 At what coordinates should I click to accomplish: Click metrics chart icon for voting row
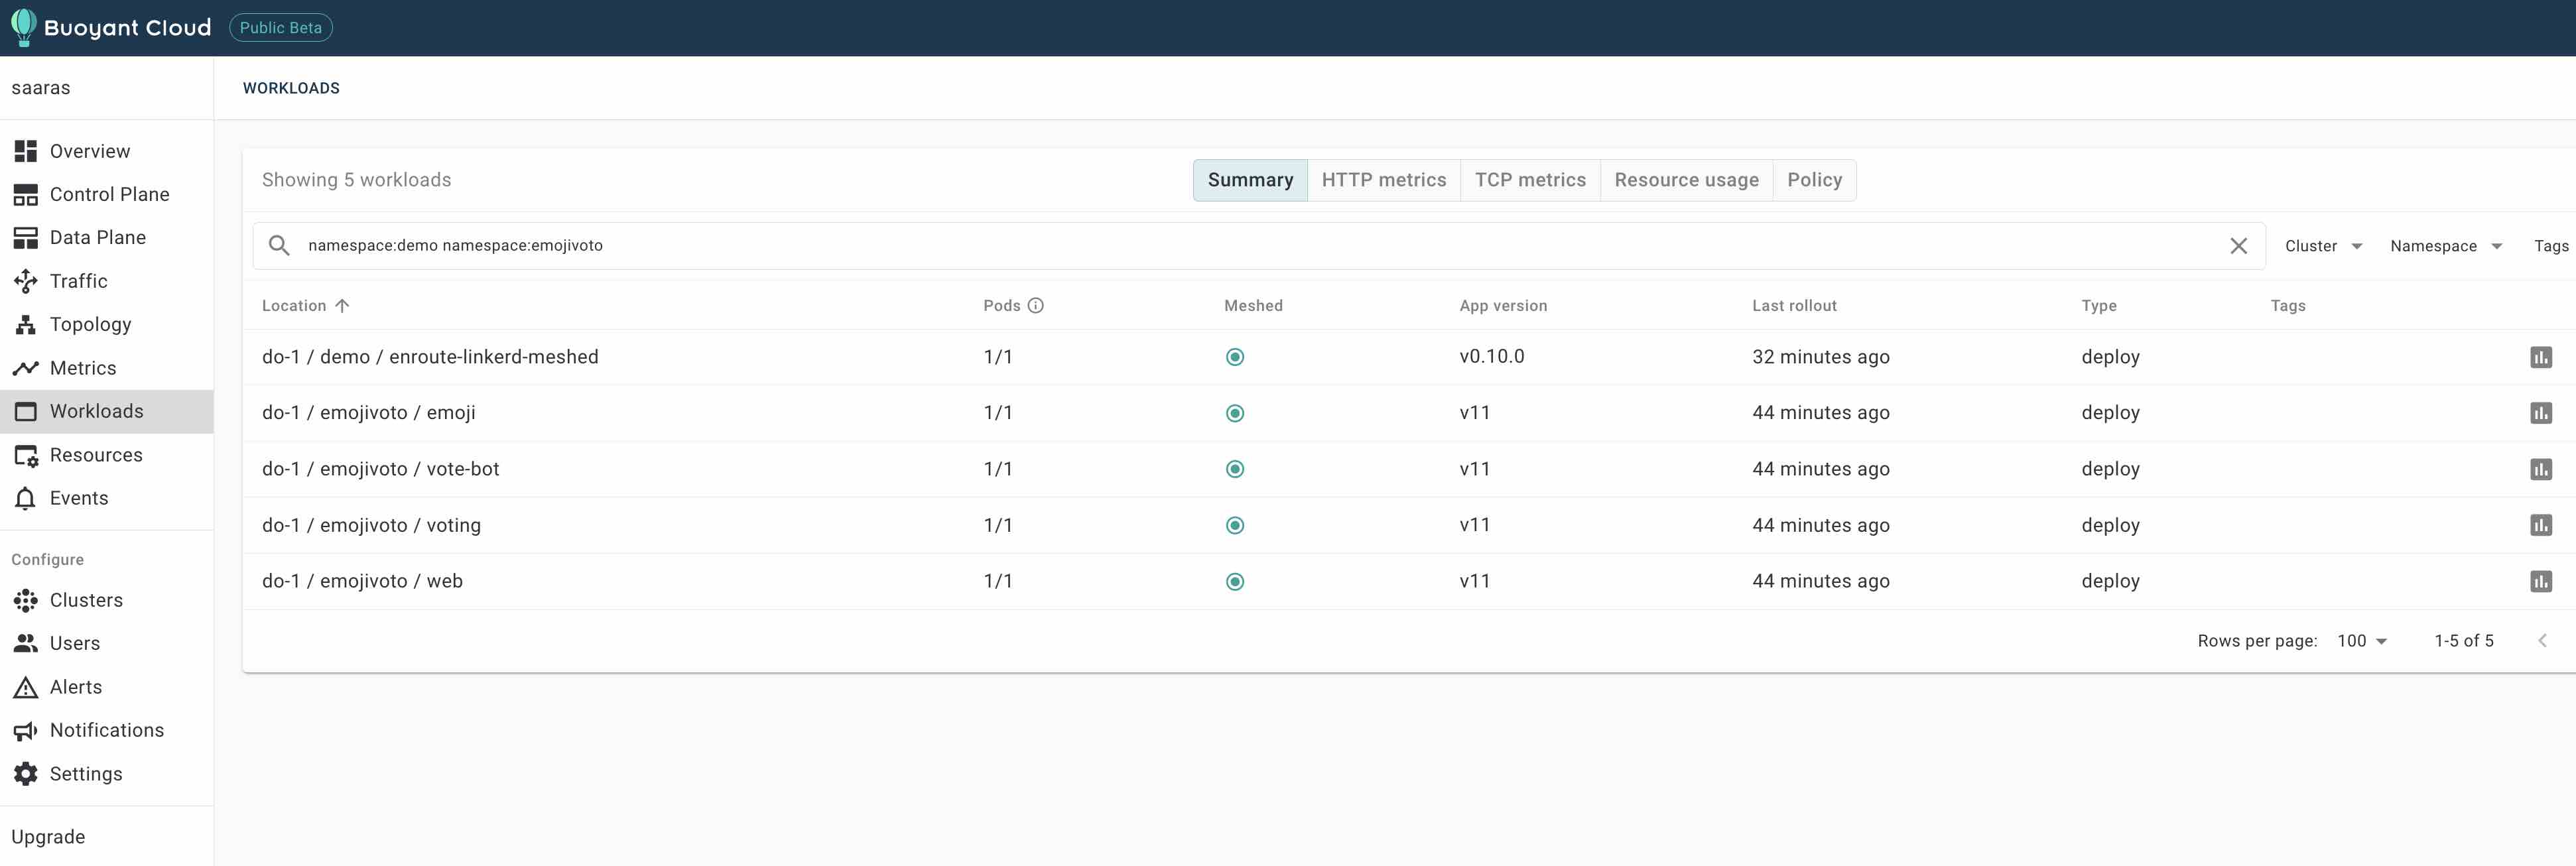[2540, 525]
